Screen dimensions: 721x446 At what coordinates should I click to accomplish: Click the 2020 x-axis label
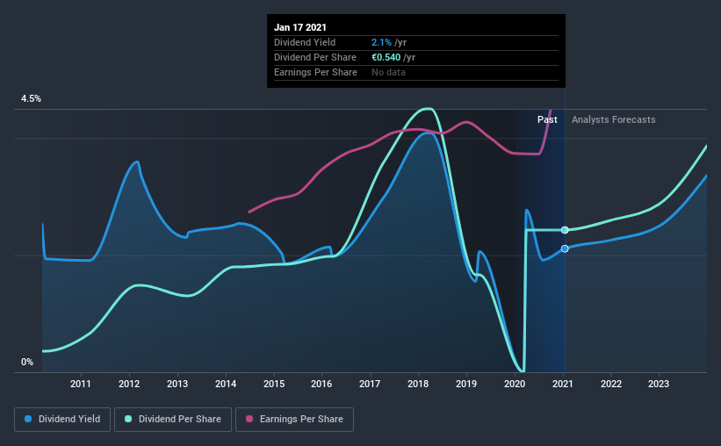(515, 384)
